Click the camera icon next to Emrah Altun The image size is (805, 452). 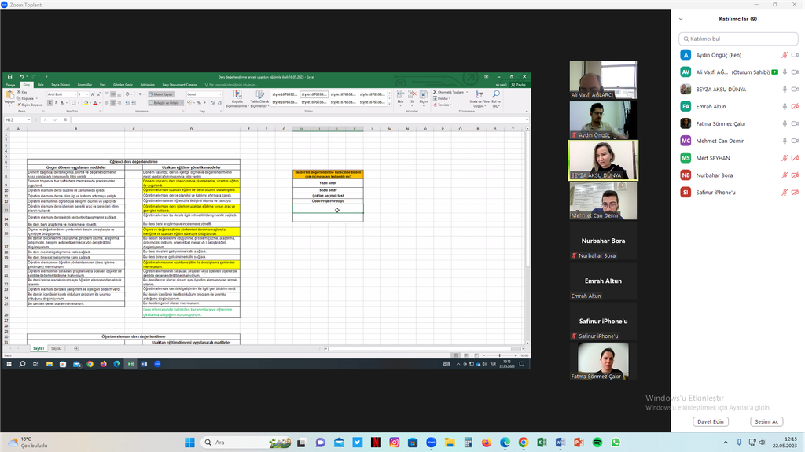(x=795, y=106)
